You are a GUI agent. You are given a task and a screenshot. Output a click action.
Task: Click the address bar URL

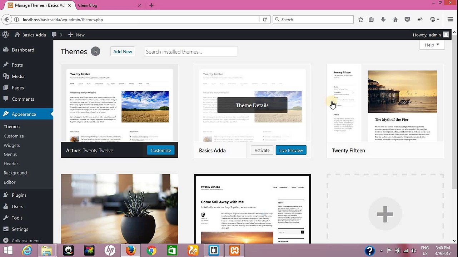pos(63,20)
